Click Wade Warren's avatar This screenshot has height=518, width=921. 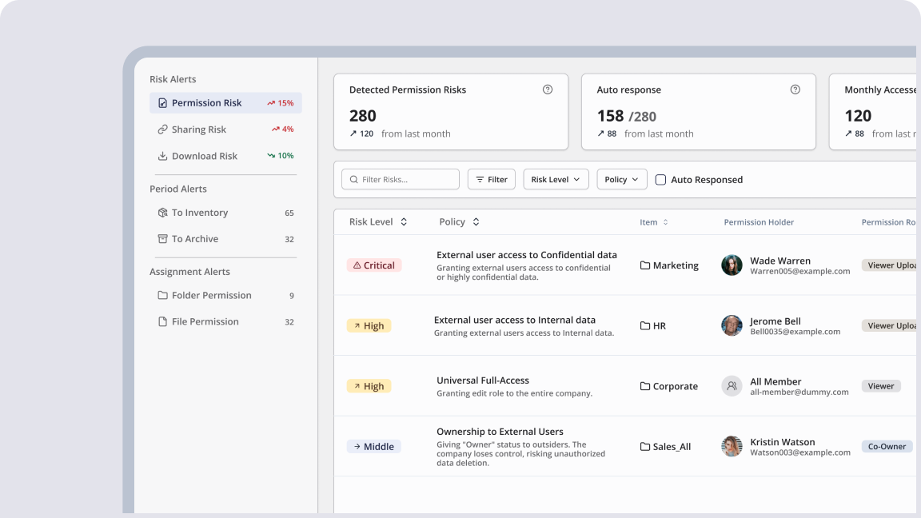(x=732, y=265)
